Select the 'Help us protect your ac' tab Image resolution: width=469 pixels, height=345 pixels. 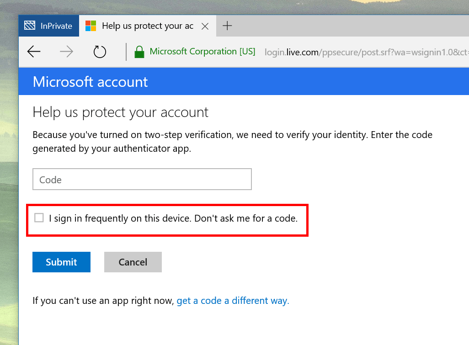point(148,26)
